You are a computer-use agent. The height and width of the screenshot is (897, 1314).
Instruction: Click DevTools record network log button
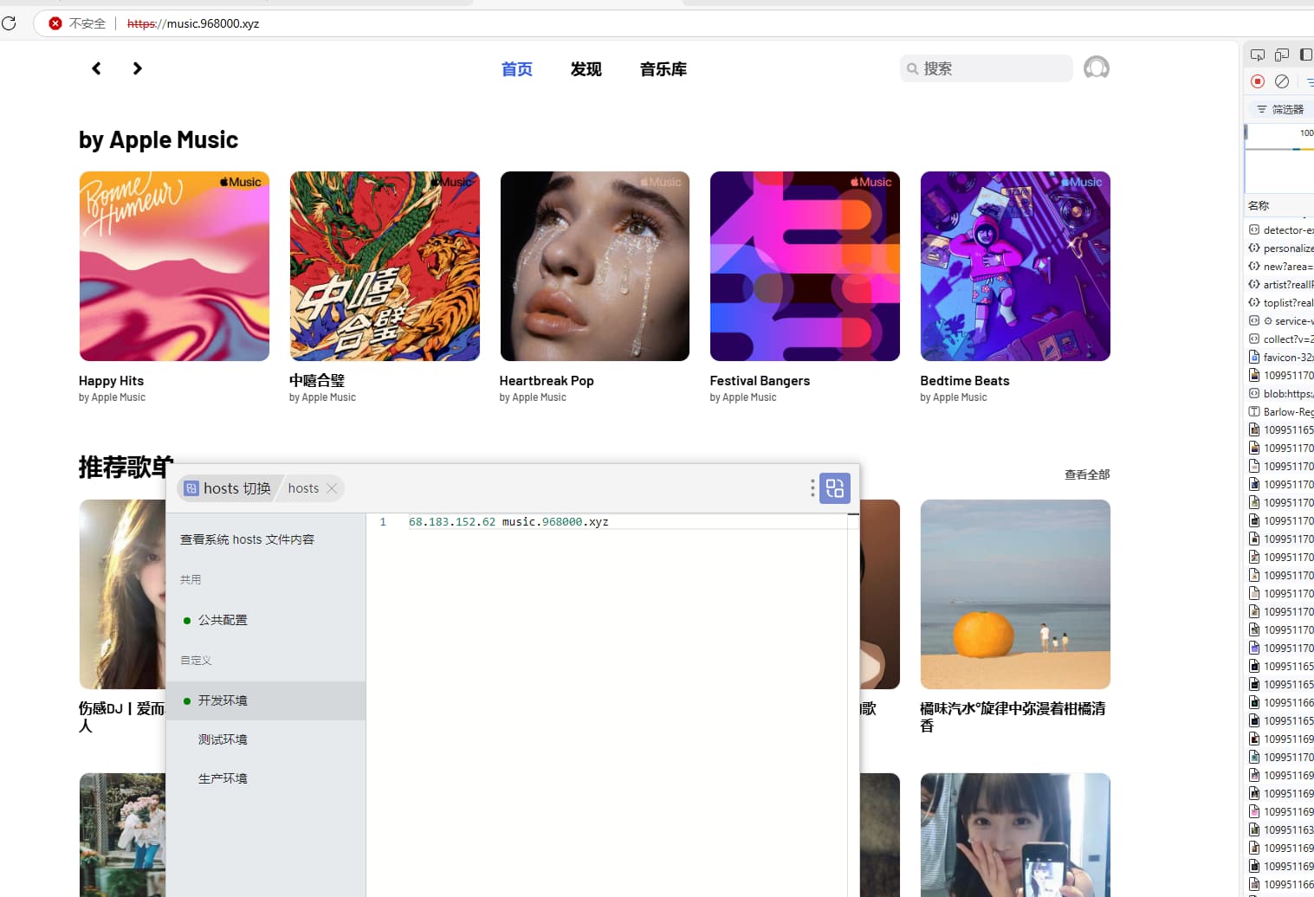(1258, 81)
